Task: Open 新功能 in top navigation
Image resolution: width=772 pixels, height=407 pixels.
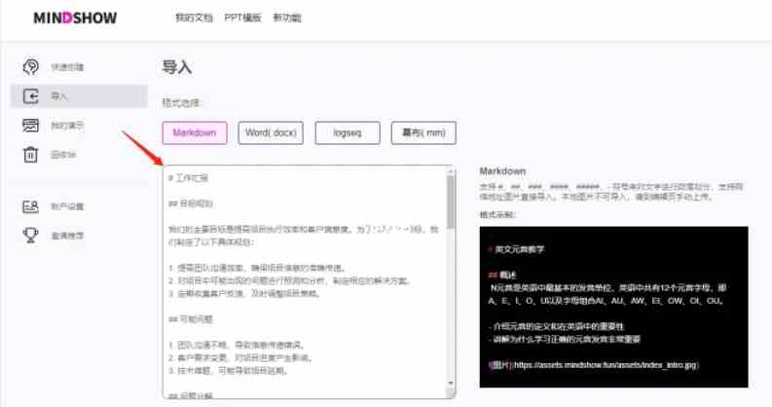Action: click(287, 18)
